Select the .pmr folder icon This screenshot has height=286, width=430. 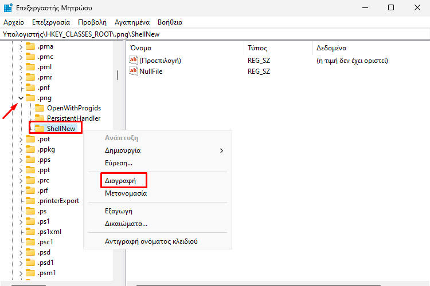point(30,77)
